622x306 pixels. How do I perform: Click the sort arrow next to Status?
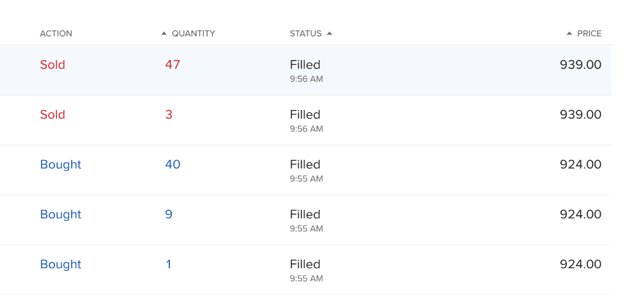330,33
